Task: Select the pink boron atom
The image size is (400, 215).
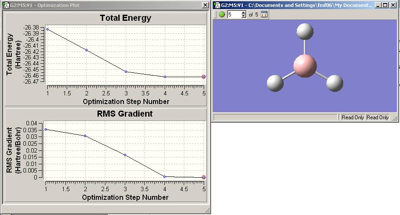Action: [305, 66]
